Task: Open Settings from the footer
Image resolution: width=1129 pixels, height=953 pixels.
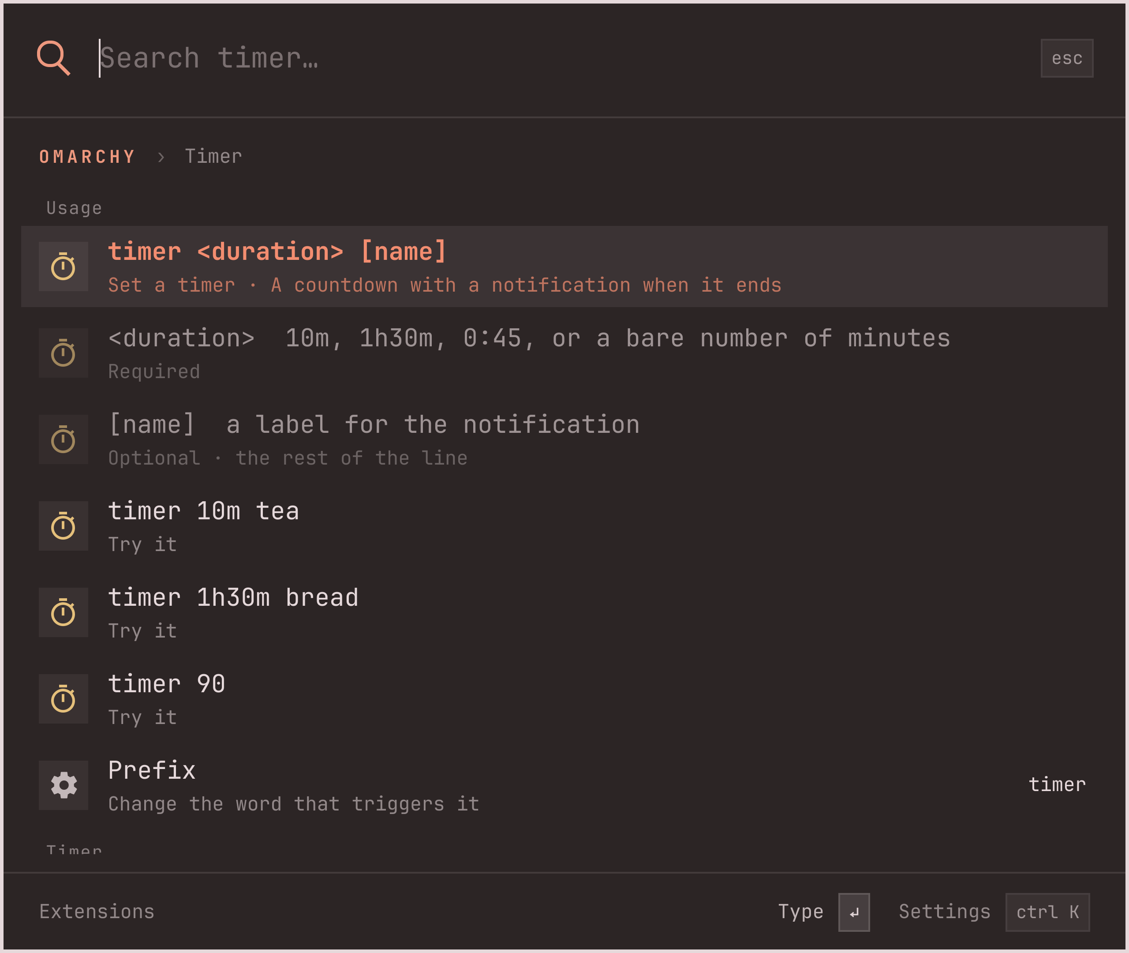Action: point(944,912)
